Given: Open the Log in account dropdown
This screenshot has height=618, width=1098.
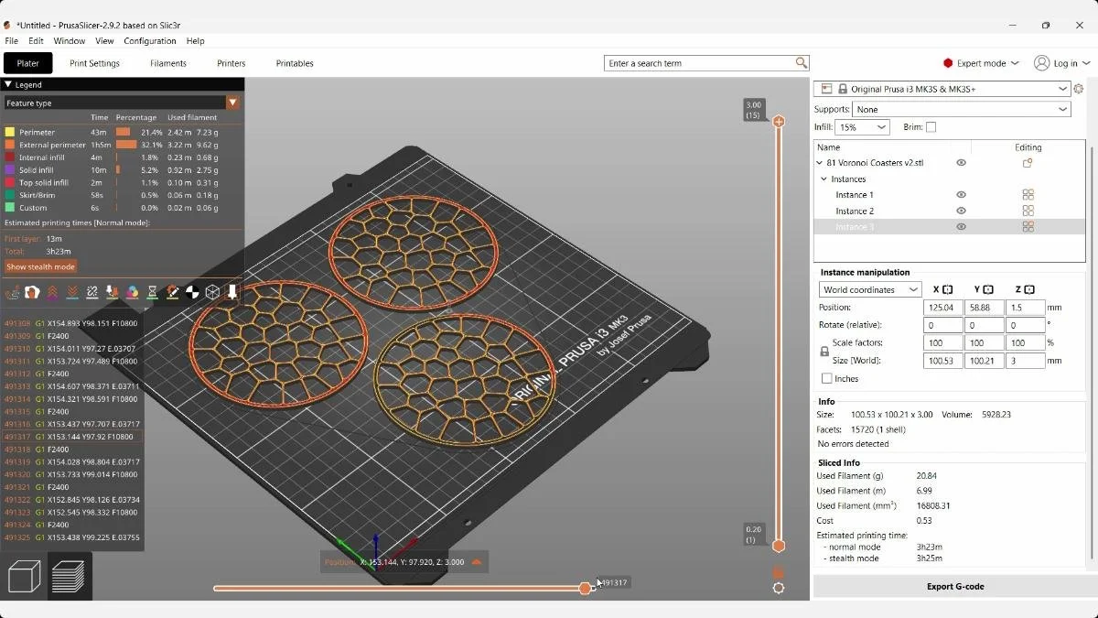Looking at the screenshot, I should click(x=1061, y=63).
